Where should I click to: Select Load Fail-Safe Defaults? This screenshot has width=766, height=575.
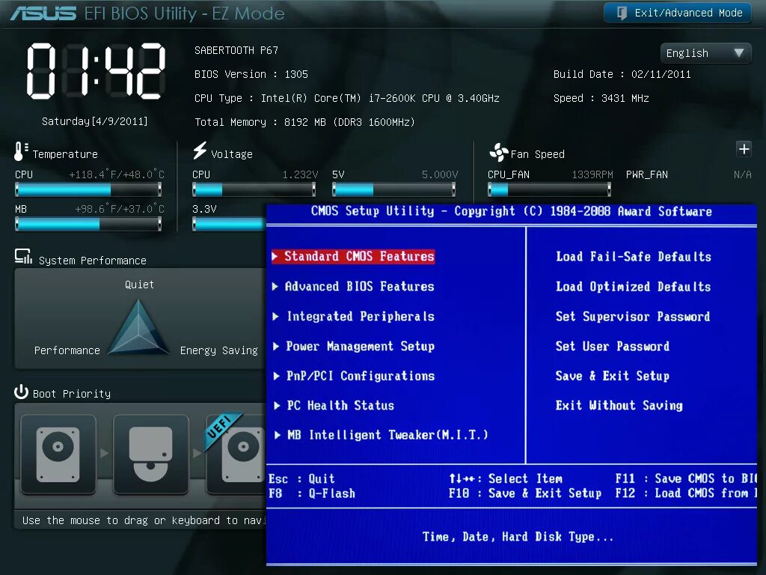click(634, 257)
